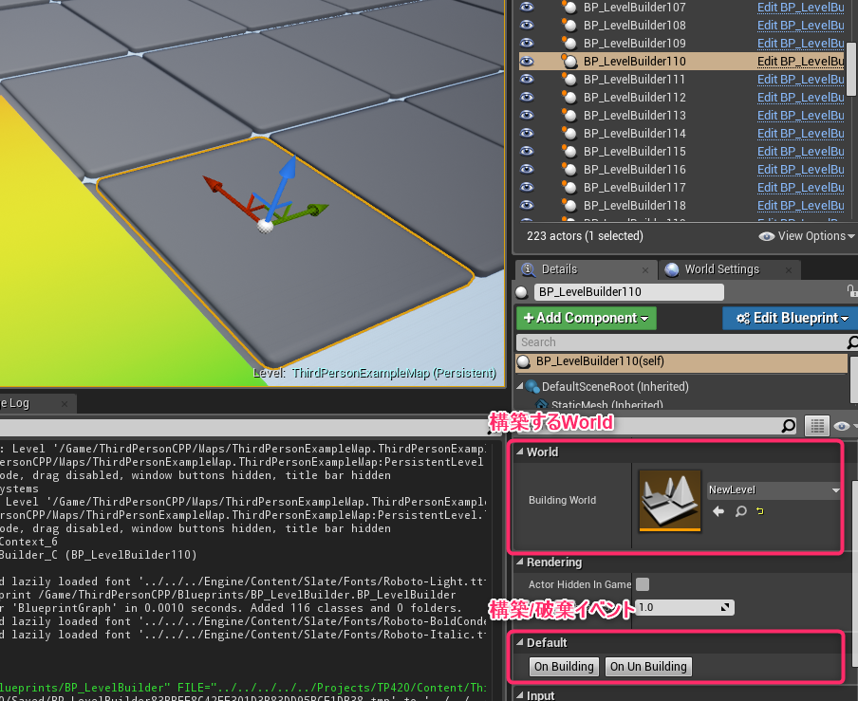Hide BP_LevelBuilder111 with its eye toggle
Image resolution: width=858 pixels, height=701 pixels.
[x=527, y=79]
